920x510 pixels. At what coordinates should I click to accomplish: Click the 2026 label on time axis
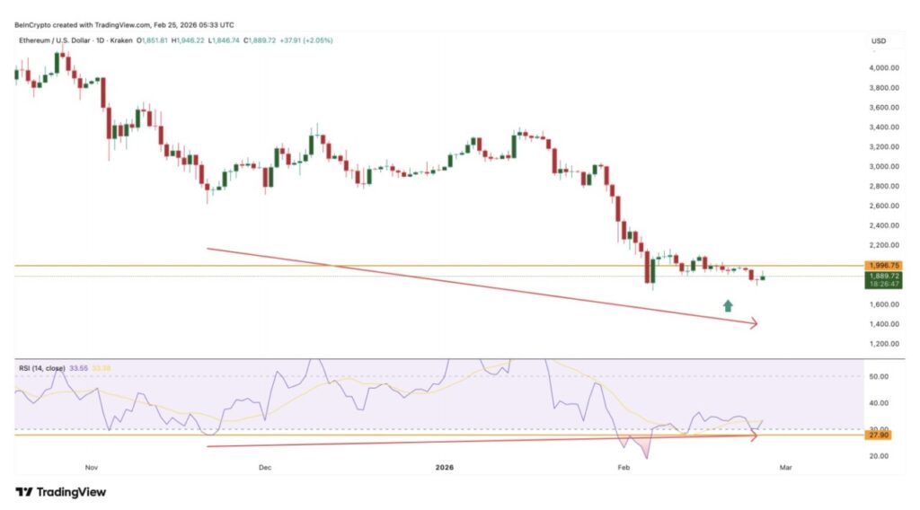coord(444,468)
